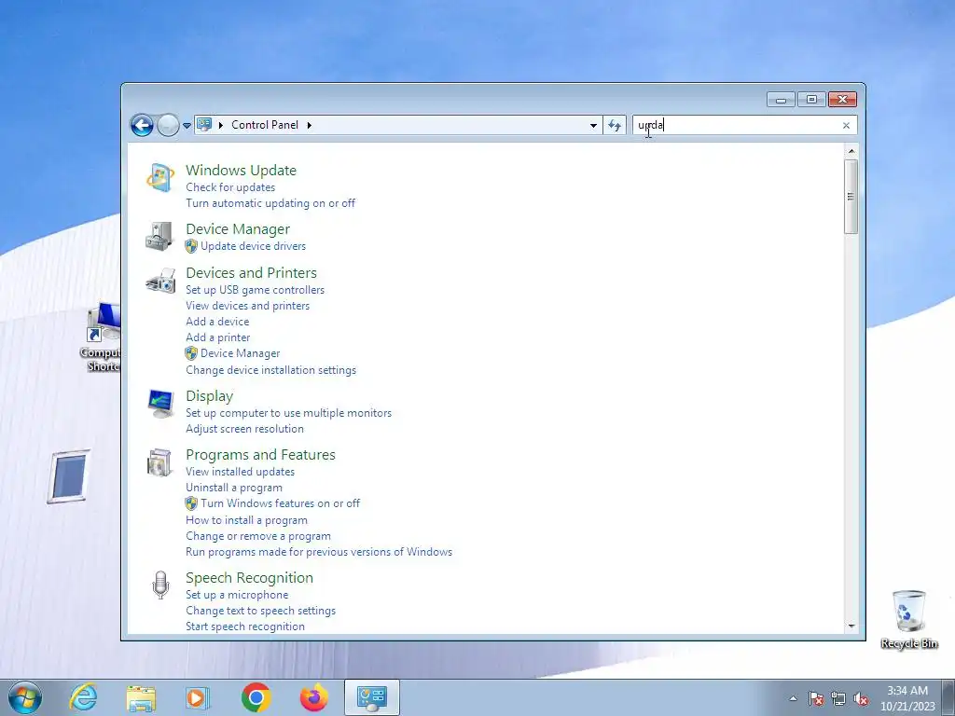Click the Programs and Features icon
Image resolution: width=955 pixels, height=716 pixels.
coord(160,462)
